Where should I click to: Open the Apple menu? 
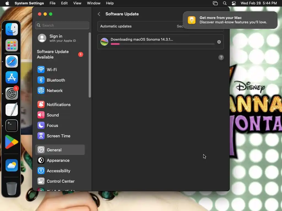tap(7, 3)
